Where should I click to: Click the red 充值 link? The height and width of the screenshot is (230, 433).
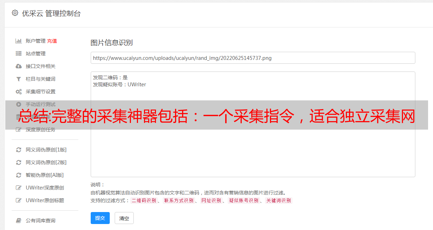[x=52, y=41]
